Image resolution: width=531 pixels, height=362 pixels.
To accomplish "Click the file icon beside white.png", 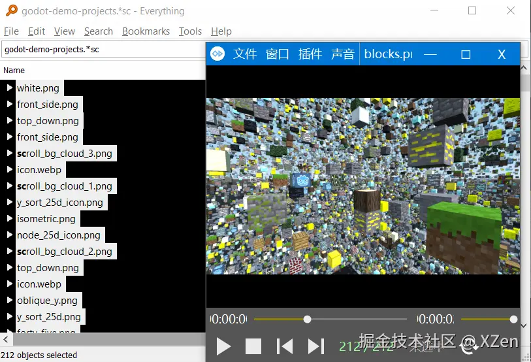I will pyautogui.click(x=10, y=88).
